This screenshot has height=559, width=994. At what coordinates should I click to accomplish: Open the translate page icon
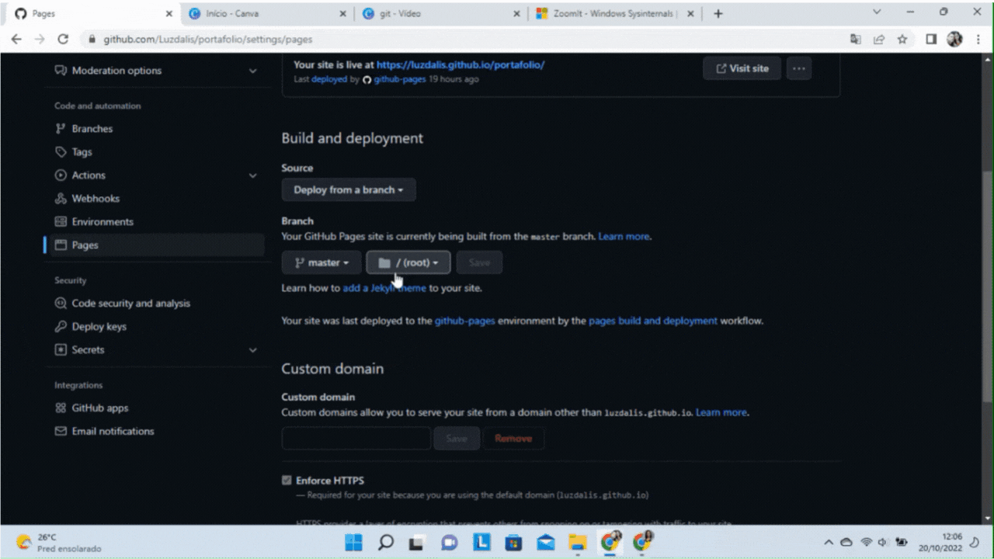pos(856,39)
